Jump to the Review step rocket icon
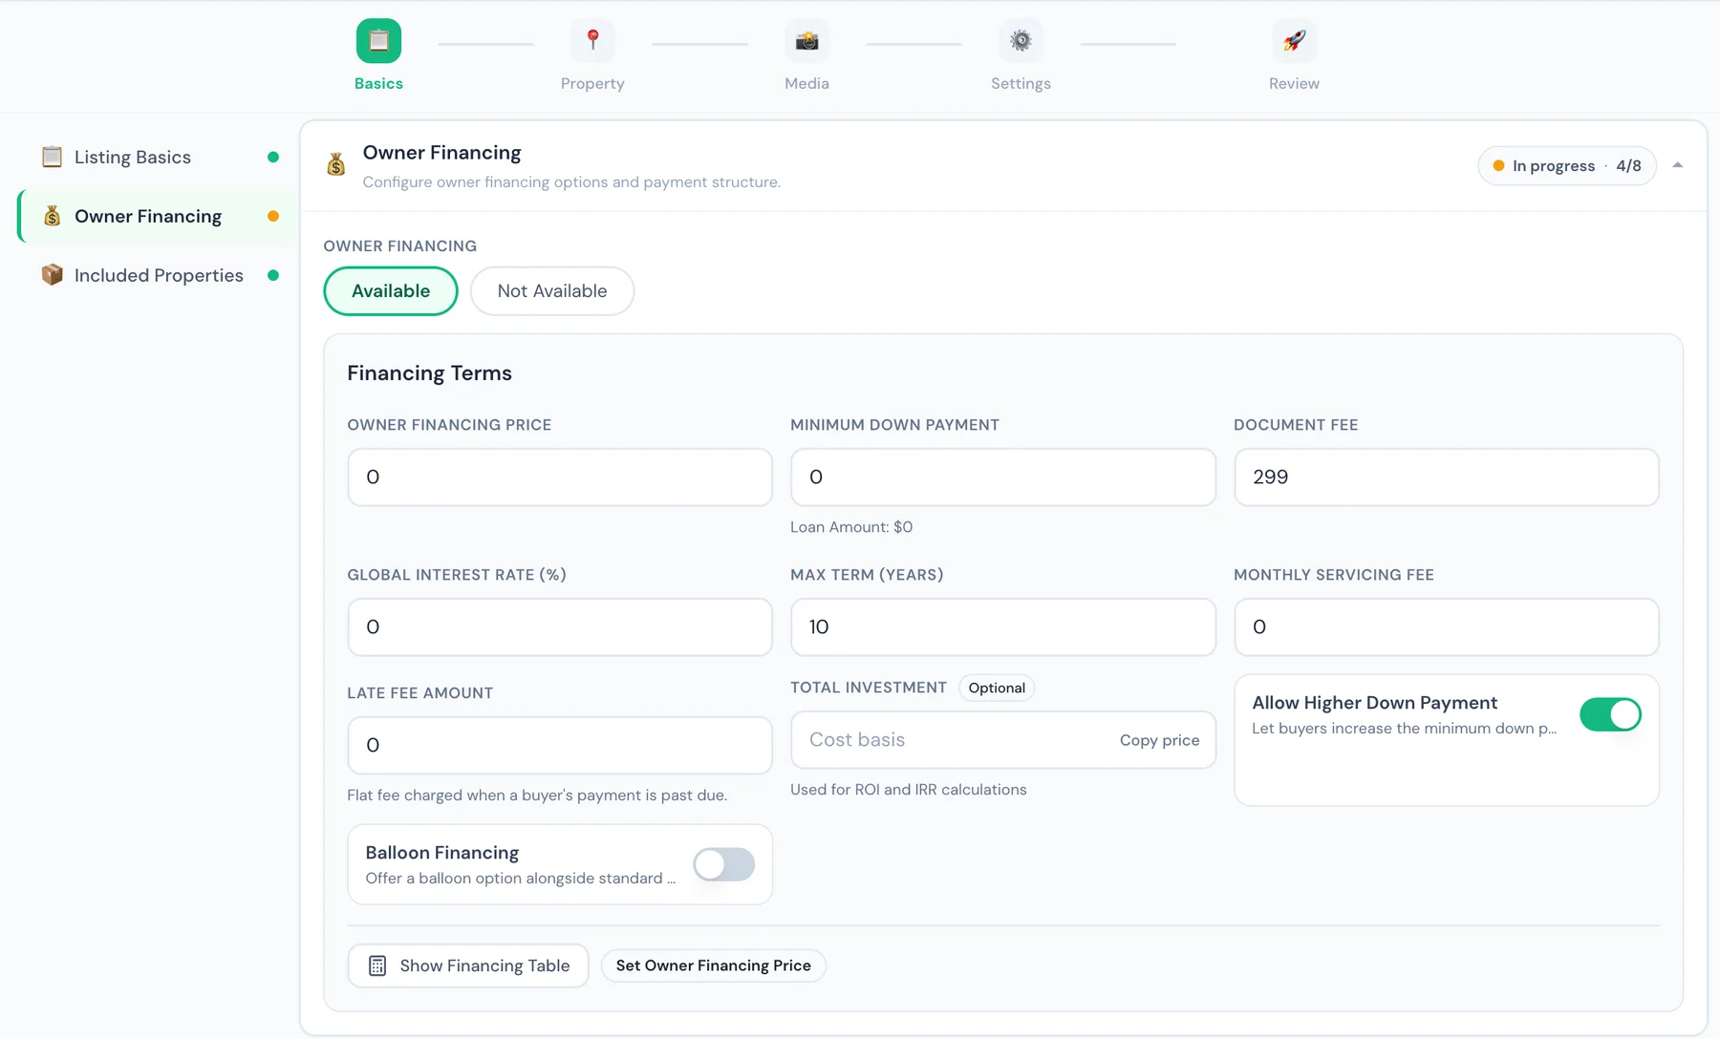 point(1294,41)
